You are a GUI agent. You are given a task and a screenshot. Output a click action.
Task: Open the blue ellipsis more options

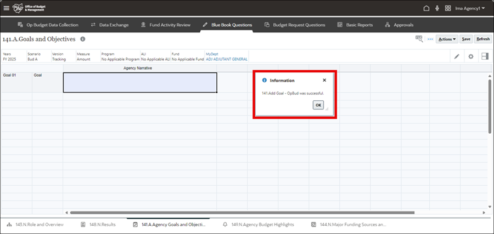click(x=430, y=39)
